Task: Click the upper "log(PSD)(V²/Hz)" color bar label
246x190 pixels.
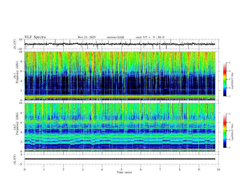Action: [x=233, y=81]
